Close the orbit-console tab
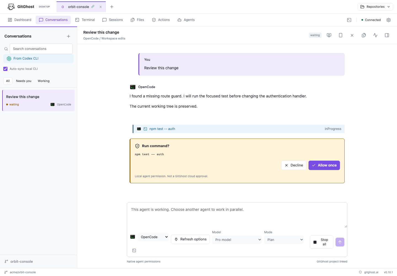 [x=101, y=7]
